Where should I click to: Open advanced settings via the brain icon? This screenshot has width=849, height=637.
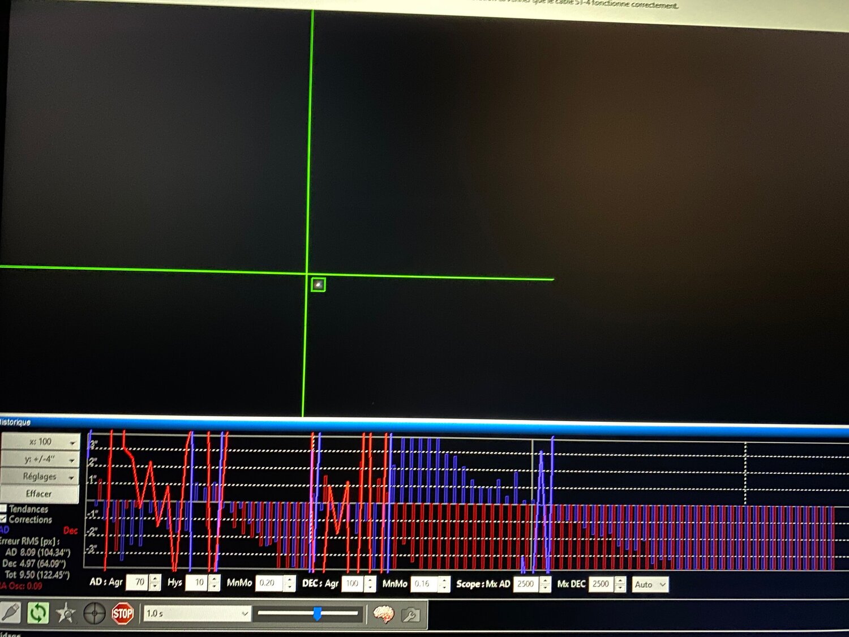point(383,614)
